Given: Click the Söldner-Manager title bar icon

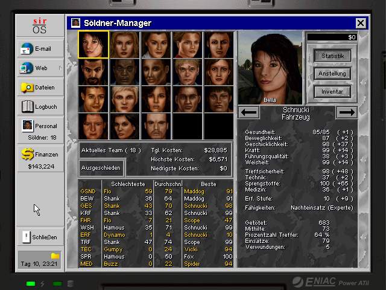Looking at the screenshot, I should point(75,23).
